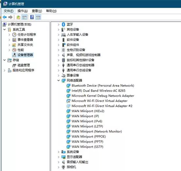Select 计算机管理(本地) root node
Screen dimensions: 181x171
pos(20,25)
